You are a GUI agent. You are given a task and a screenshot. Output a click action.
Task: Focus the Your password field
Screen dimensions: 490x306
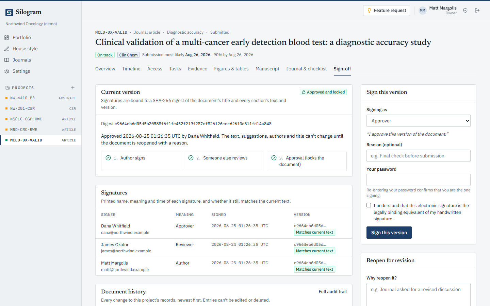pyautogui.click(x=418, y=180)
